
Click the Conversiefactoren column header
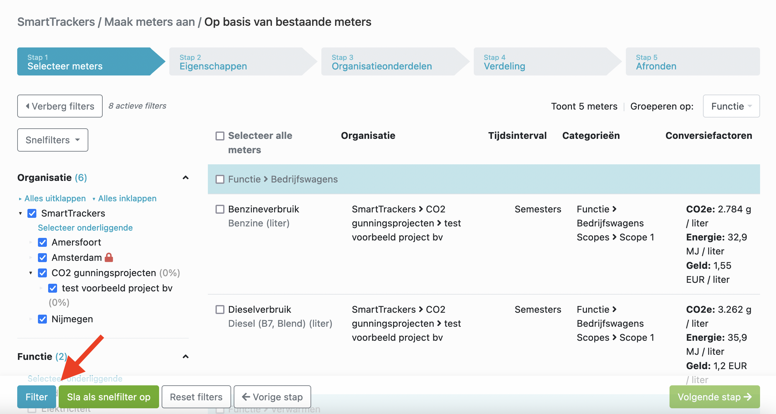point(709,136)
